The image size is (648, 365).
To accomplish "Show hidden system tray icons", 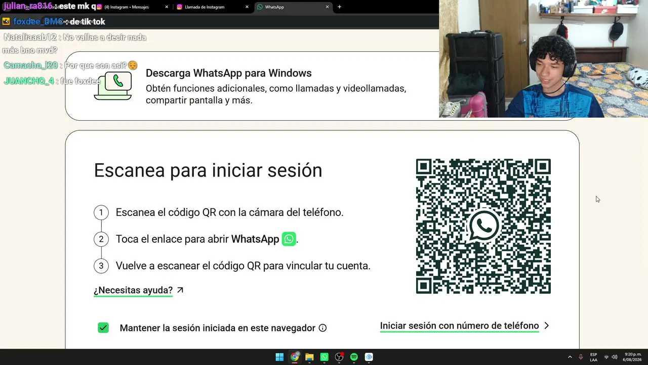I will click(x=570, y=357).
